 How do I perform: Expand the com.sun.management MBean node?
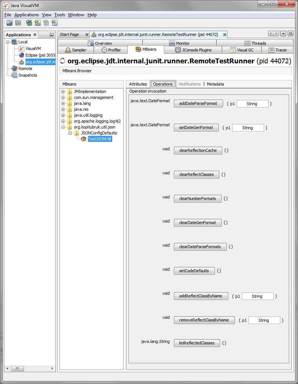(63, 97)
